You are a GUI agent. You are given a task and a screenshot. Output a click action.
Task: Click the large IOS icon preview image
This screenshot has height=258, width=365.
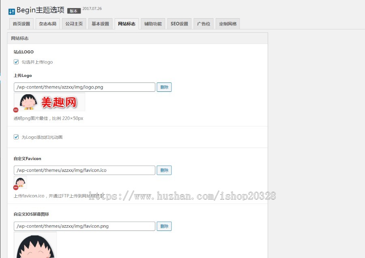click(x=35, y=245)
